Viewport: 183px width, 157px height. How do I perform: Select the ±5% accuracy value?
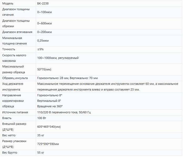click(40, 49)
